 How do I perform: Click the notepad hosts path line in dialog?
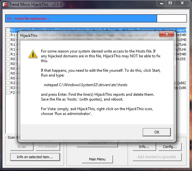[85, 85]
